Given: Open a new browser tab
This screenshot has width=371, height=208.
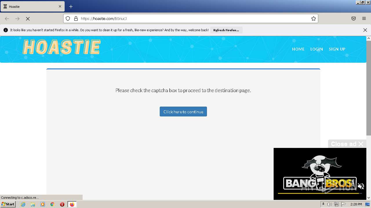Looking at the screenshot, I should [x=71, y=6].
